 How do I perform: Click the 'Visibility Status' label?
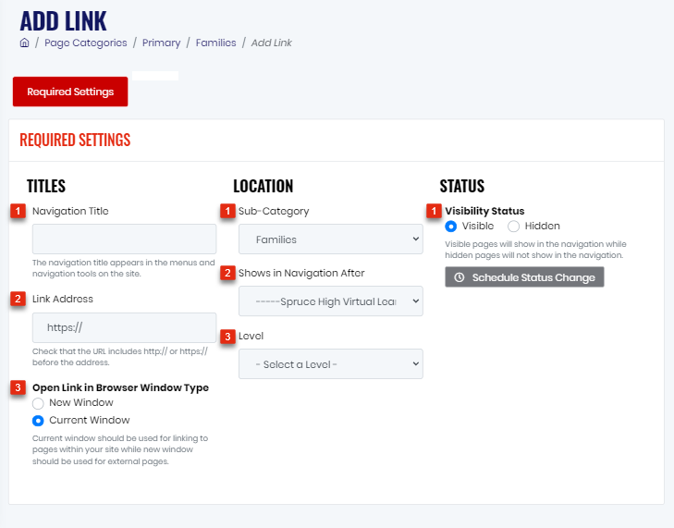pos(484,211)
